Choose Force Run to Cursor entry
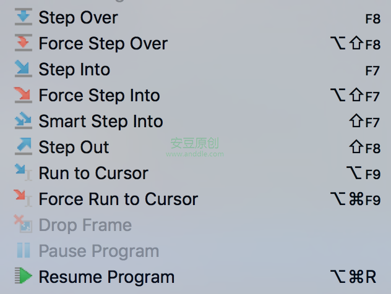 pyautogui.click(x=118, y=199)
